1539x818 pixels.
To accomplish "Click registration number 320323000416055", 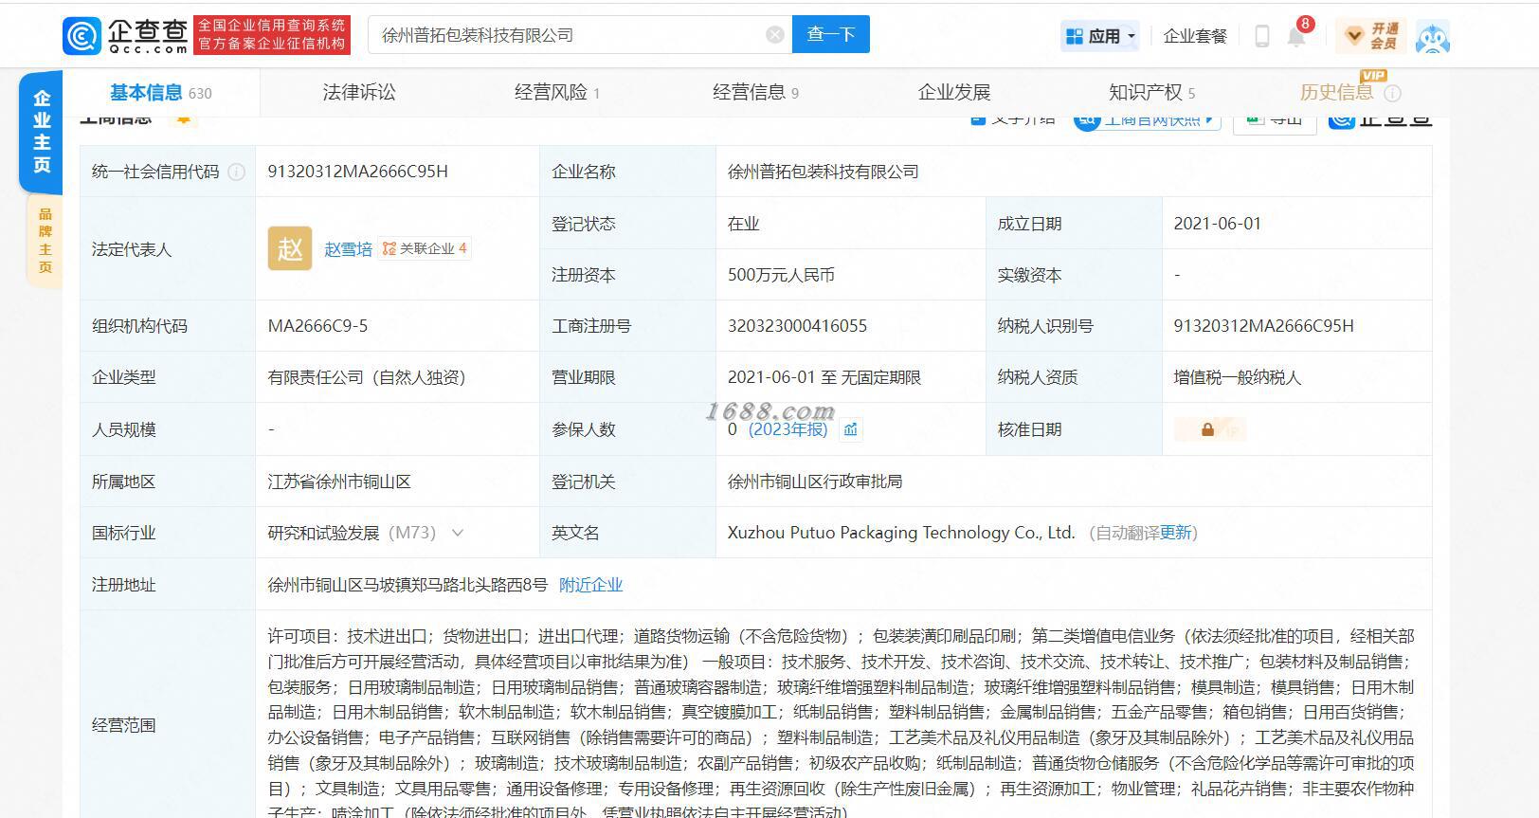I will coord(798,326).
